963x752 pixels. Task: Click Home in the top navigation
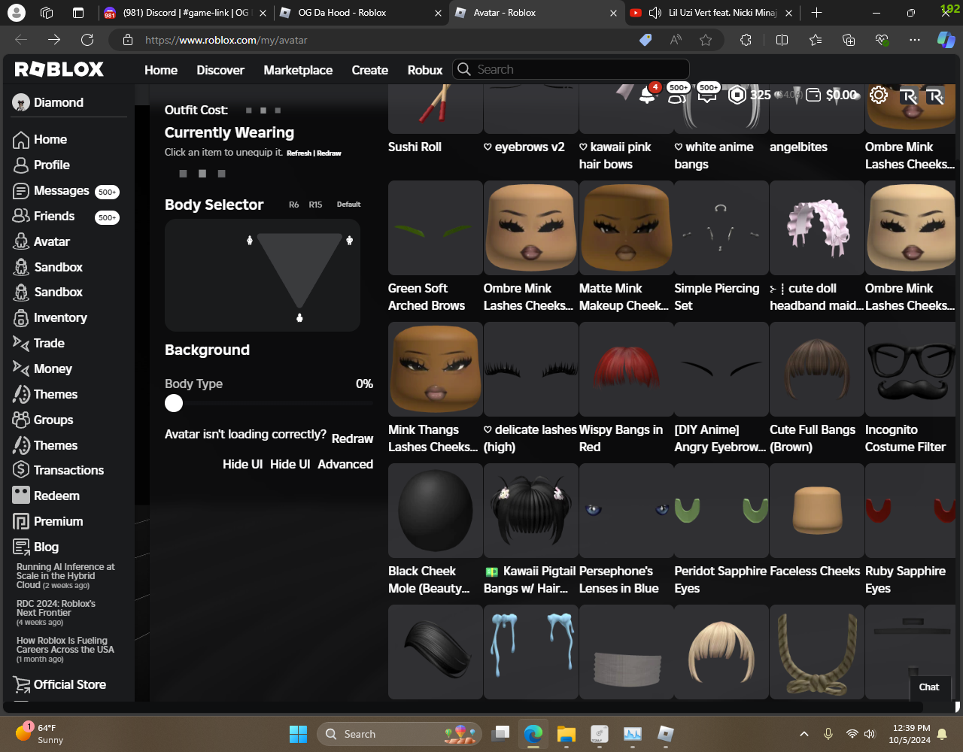click(161, 70)
